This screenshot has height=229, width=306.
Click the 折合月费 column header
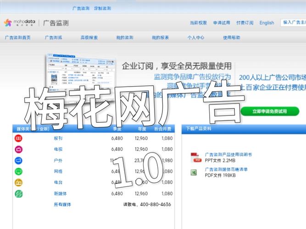tap(163, 129)
